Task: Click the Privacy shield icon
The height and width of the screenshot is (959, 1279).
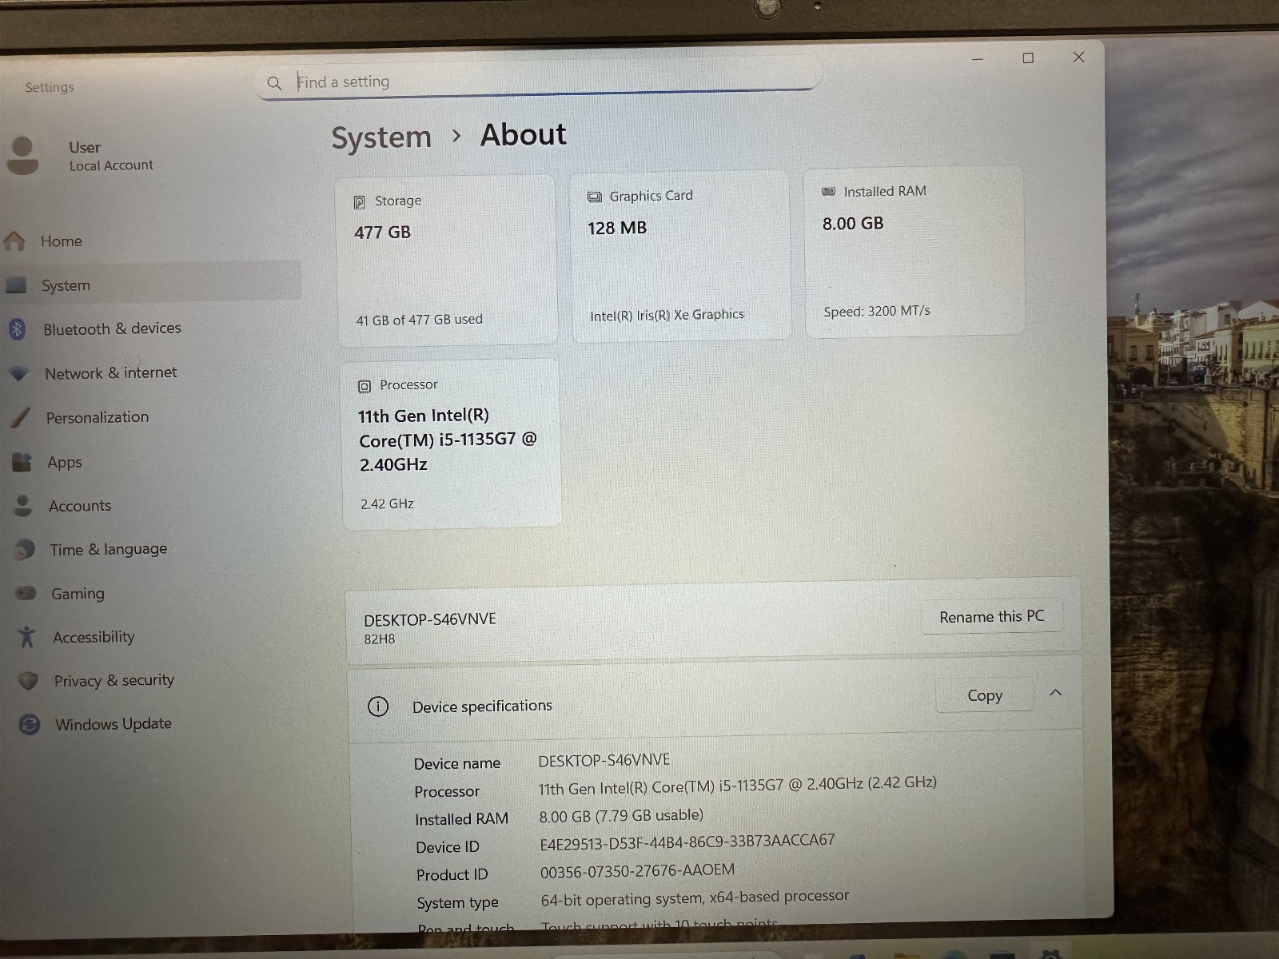Action: click(29, 680)
